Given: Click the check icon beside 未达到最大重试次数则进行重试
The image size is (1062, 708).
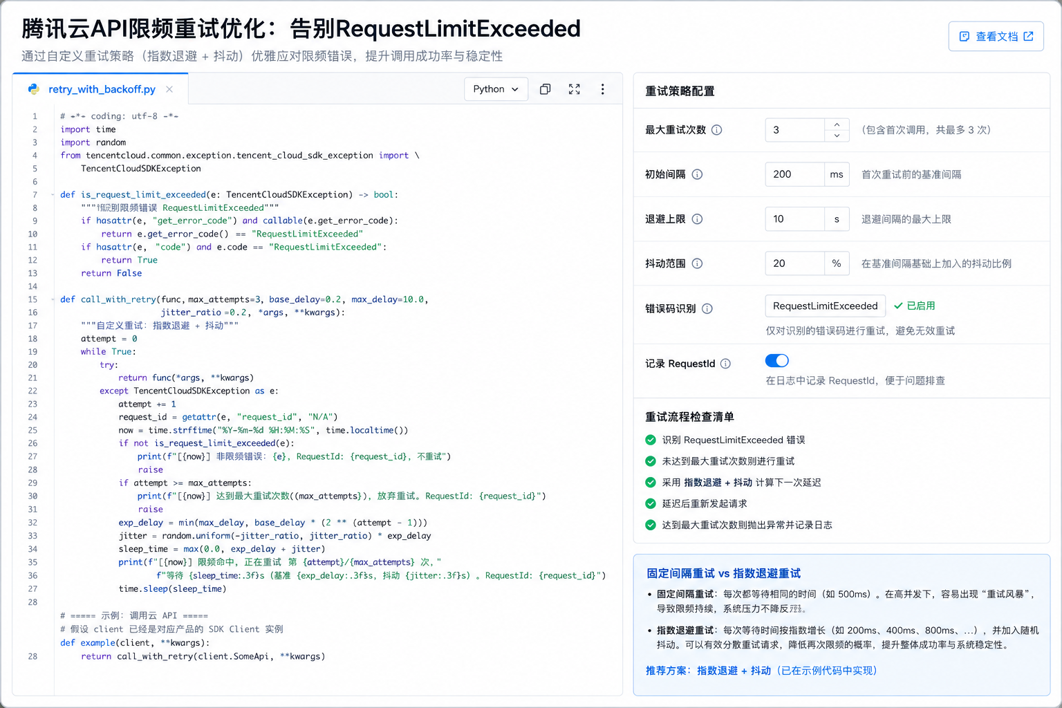Looking at the screenshot, I should click(651, 461).
